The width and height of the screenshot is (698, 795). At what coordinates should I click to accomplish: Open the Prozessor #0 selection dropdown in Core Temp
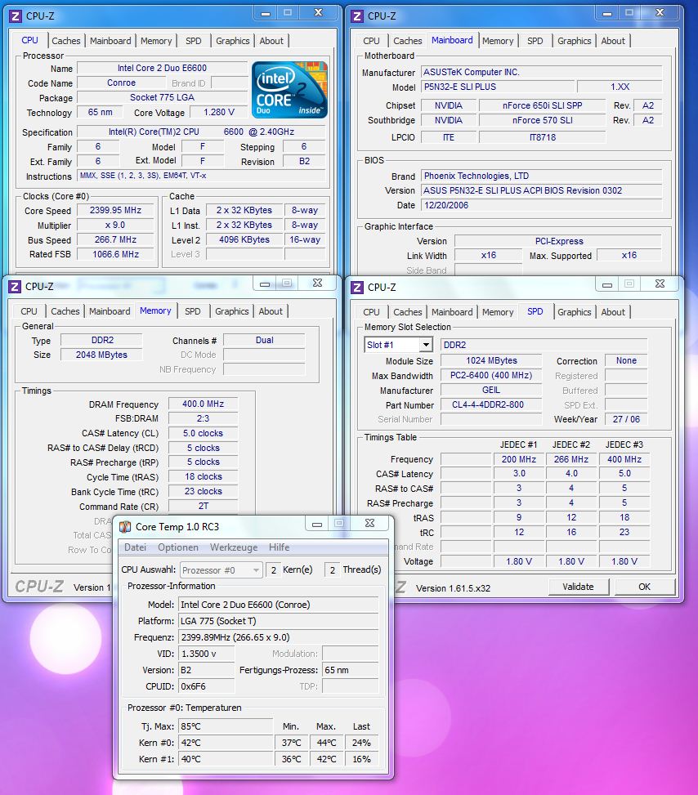click(x=221, y=569)
